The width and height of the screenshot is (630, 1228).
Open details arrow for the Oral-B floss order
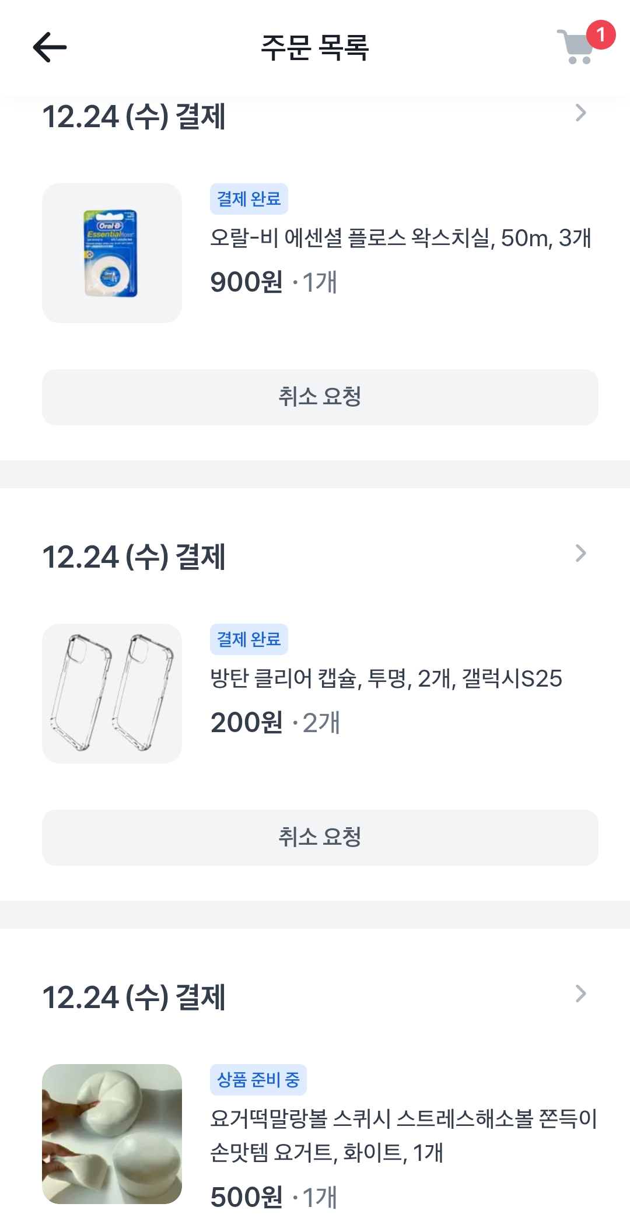580,113
